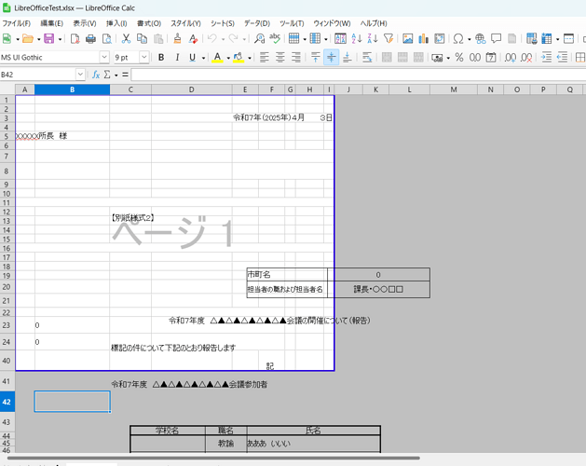Screen dimensions: 586x466
Task: Open the 編集(E) menu
Action: tap(51, 23)
